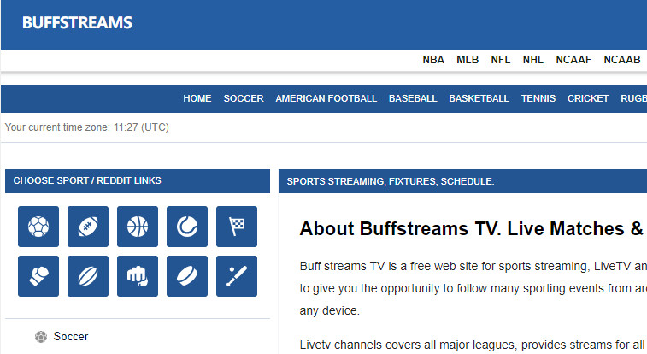Open the NHL link
The height and width of the screenshot is (354, 647).
point(533,60)
